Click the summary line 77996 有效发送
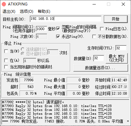 [x=65, y=121]
